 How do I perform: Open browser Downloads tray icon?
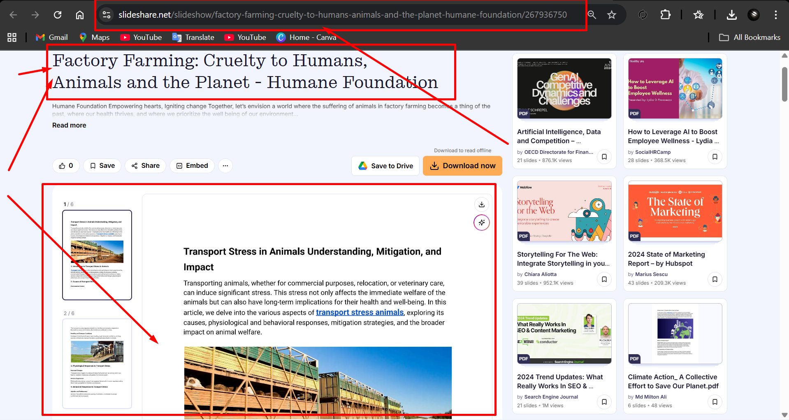point(732,15)
